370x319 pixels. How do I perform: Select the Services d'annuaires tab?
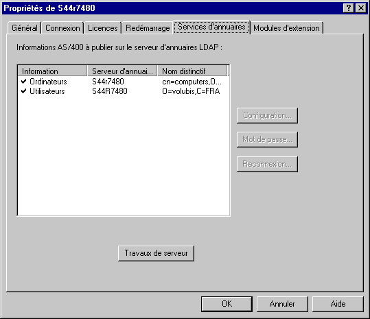tap(211, 27)
